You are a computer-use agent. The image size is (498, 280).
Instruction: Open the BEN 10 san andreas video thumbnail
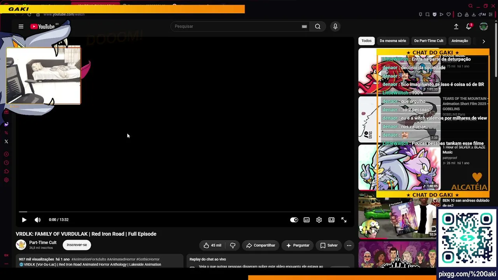click(x=397, y=216)
